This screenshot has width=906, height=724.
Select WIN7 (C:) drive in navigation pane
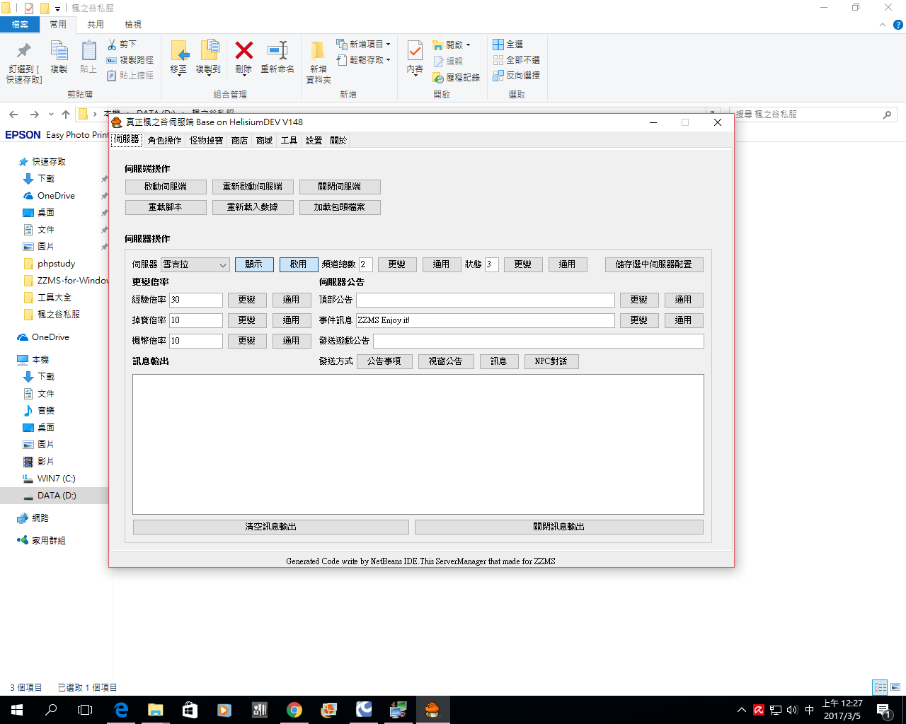pos(56,479)
